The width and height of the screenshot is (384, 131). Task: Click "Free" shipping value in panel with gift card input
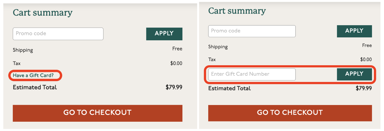(x=367, y=46)
